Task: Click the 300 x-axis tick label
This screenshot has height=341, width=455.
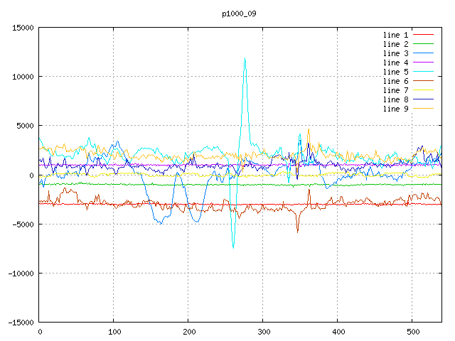Action: (x=263, y=332)
